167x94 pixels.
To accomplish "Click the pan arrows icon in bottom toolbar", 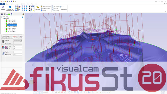I will [x=81, y=92].
